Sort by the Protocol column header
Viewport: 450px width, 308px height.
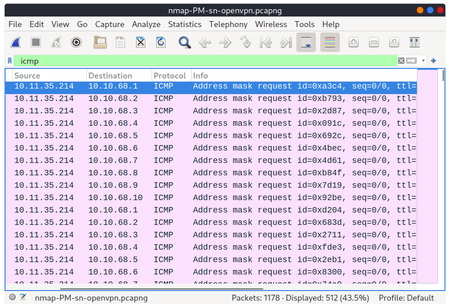171,76
